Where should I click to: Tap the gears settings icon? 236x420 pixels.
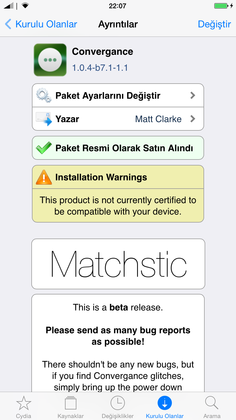coord(44,95)
